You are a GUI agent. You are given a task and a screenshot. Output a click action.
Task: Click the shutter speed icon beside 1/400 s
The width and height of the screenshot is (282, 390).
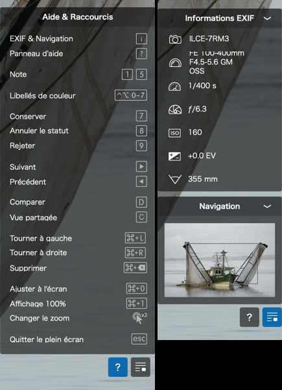pos(175,86)
